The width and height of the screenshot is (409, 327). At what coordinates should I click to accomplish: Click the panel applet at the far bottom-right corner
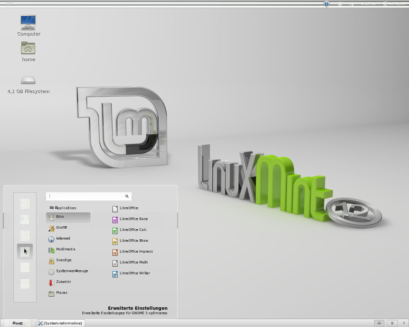click(x=404, y=323)
